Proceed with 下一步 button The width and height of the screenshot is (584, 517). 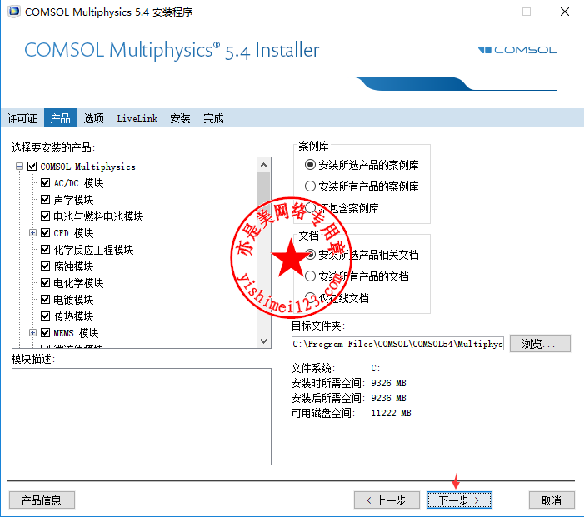click(x=459, y=500)
